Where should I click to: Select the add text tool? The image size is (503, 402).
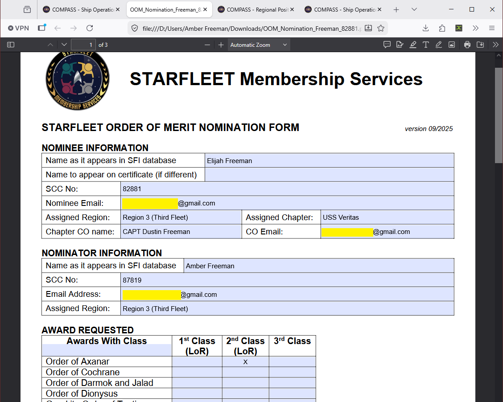[426, 45]
